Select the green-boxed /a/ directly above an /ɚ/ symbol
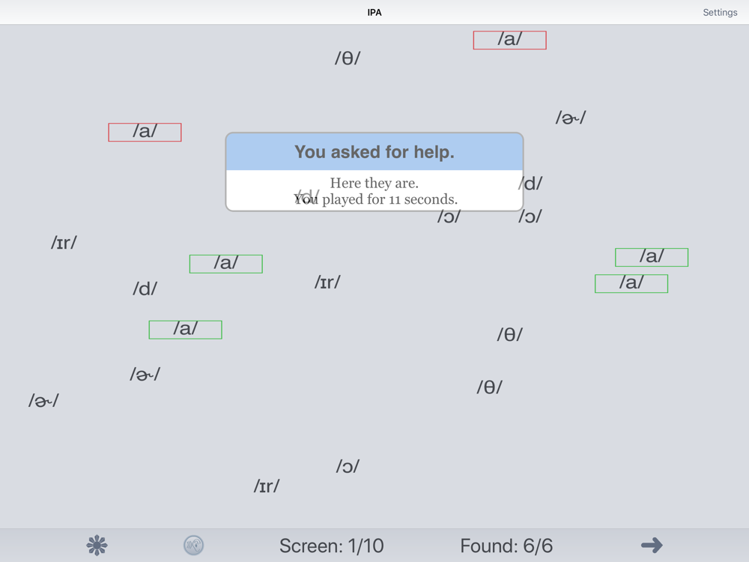The image size is (749, 562). tap(185, 329)
